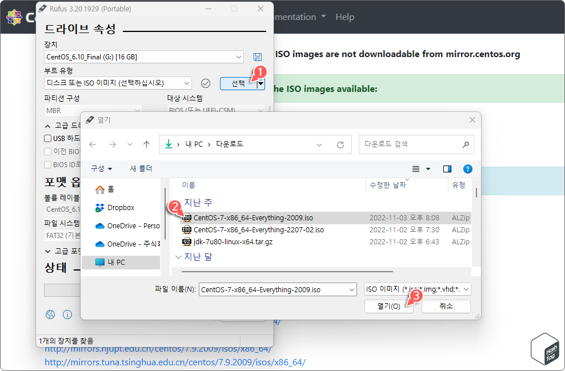Select CentOS-7-x86_64-Everything-2009.iso row
Screen dimensions: 565x371
[326, 217]
